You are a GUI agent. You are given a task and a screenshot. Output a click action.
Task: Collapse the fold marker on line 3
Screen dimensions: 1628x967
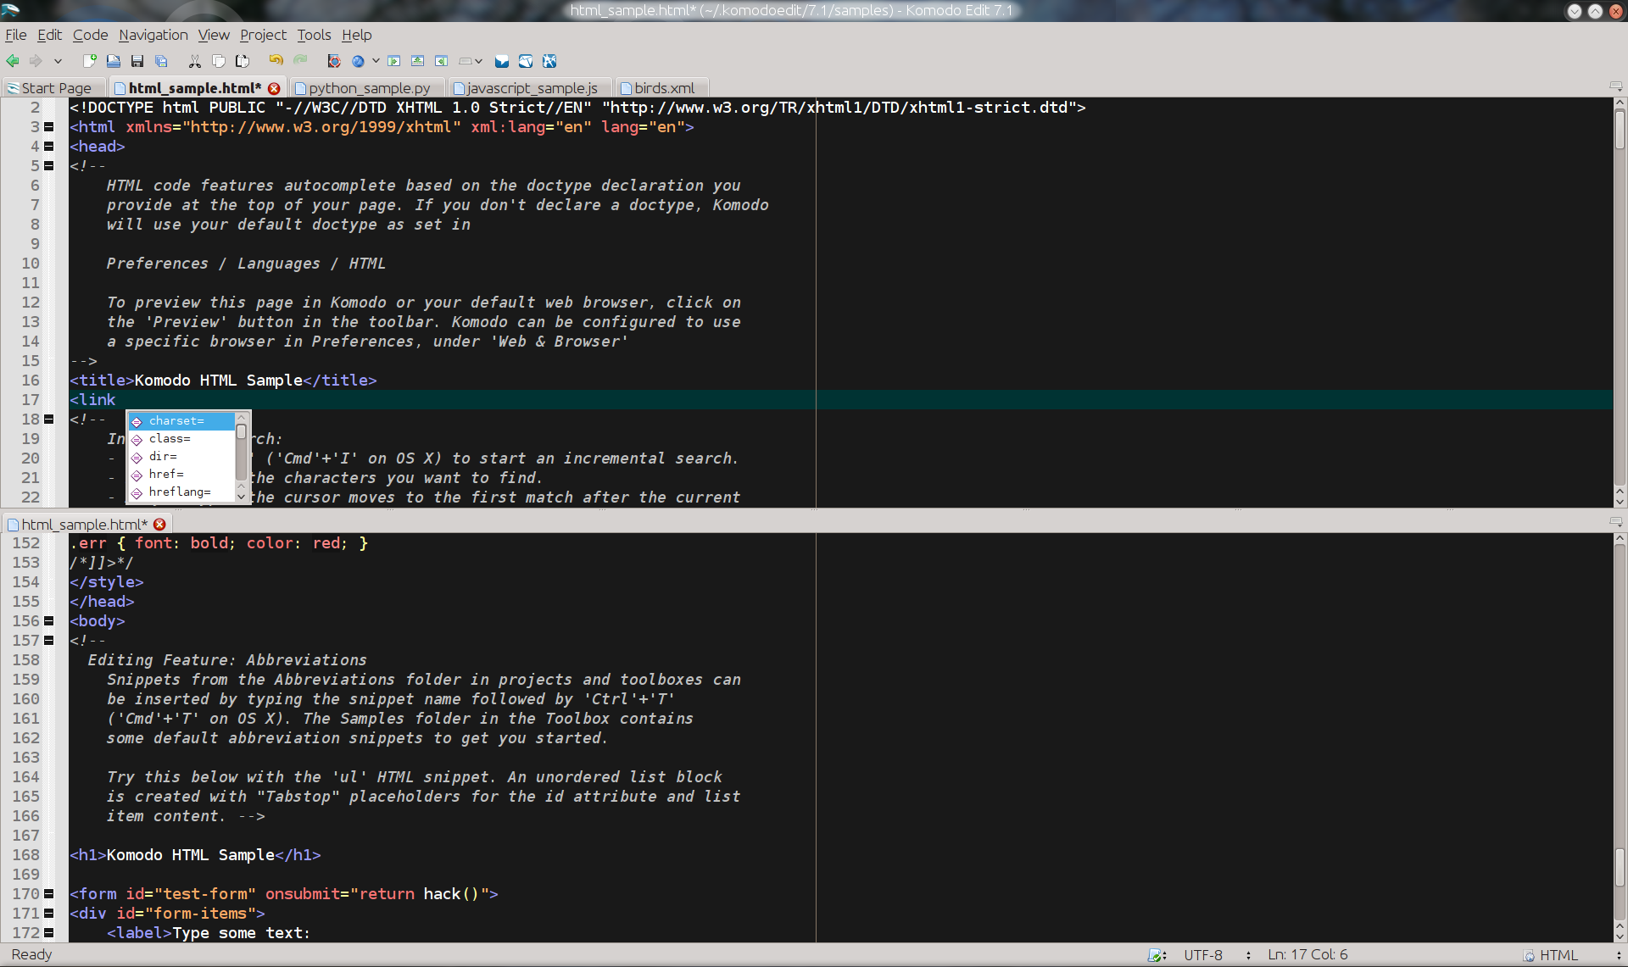point(49,127)
